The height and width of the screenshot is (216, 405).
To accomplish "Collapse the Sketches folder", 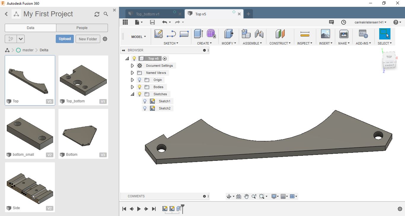I will click(x=133, y=94).
